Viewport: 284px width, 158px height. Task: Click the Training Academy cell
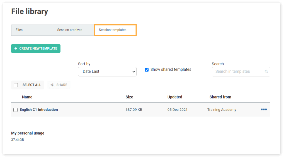point(222,110)
